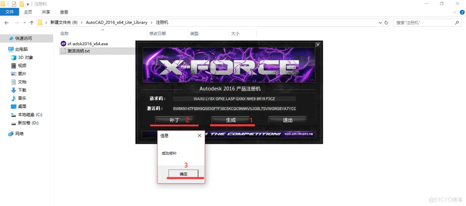
Task: Click the New Folder icon in quick access toolbar
Action: (21, 4)
